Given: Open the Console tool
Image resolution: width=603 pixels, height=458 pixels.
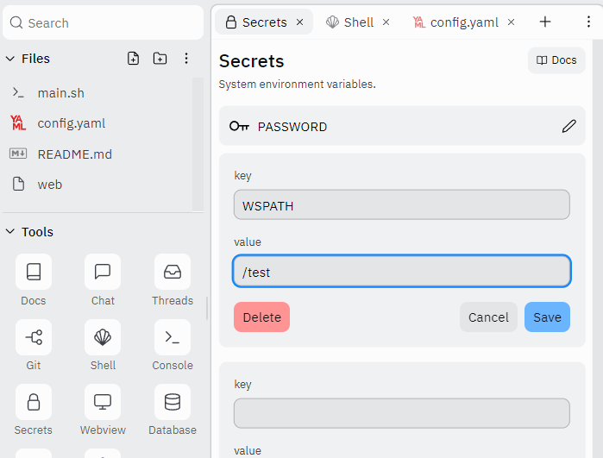Looking at the screenshot, I should tap(173, 337).
